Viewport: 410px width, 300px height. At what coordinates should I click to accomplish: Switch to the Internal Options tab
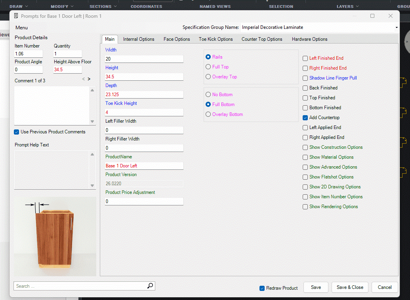(x=139, y=39)
